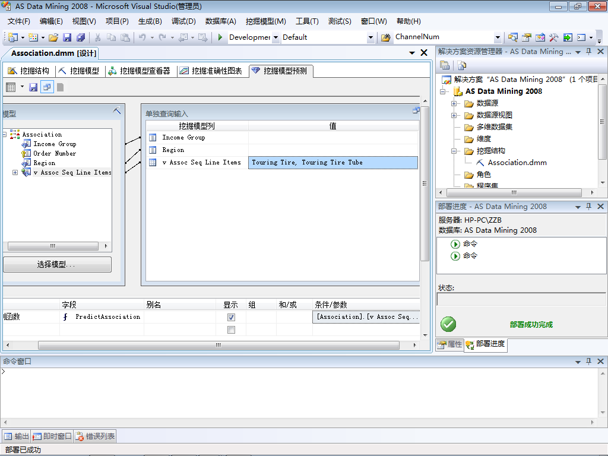
Task: Click into the 命令窗口 prompt area
Action: 299,392
